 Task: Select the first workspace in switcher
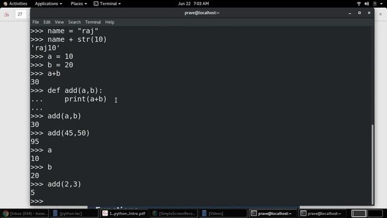[x=359, y=213]
